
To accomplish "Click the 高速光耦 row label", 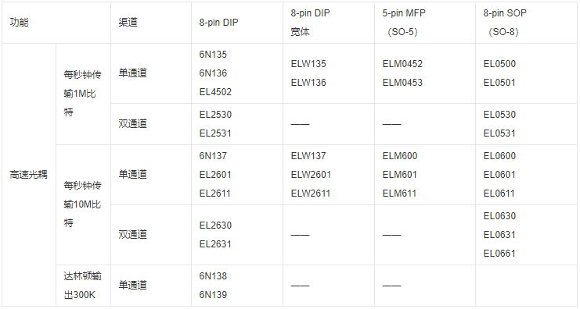I will click(x=28, y=175).
